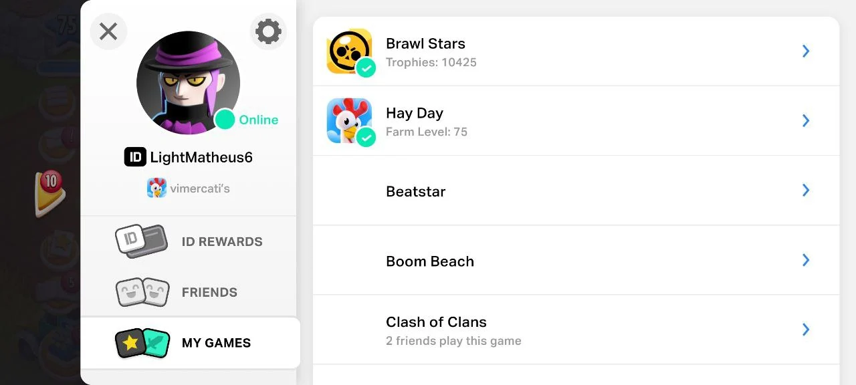This screenshot has height=385, width=856.
Task: Tap the profile avatar picture
Action: tap(188, 80)
